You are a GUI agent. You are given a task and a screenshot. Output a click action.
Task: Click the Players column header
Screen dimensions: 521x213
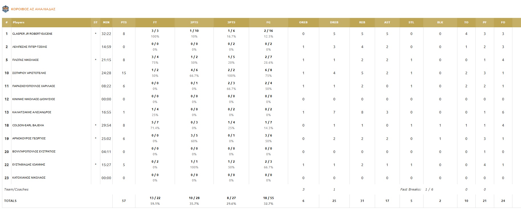(x=19, y=22)
